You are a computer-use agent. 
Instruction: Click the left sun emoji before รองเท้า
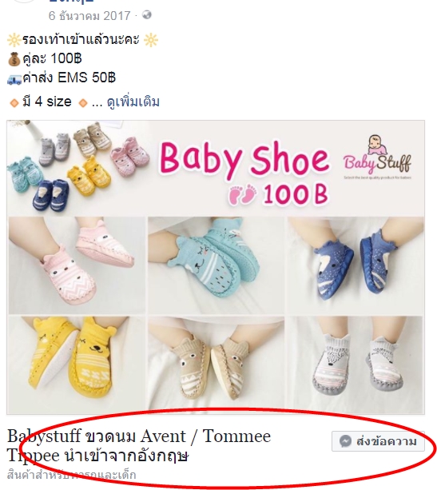point(14,40)
